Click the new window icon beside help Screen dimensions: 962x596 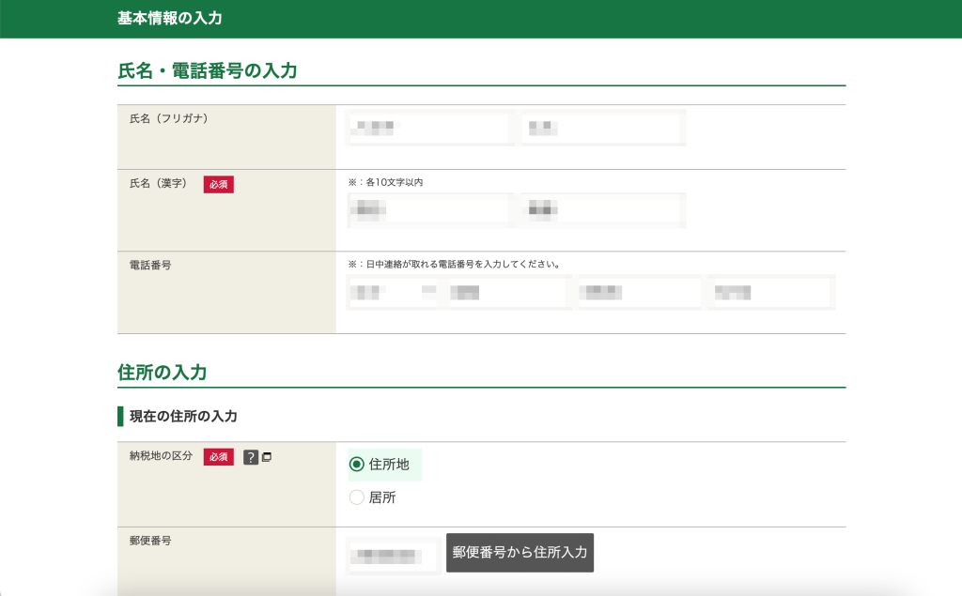click(x=267, y=457)
